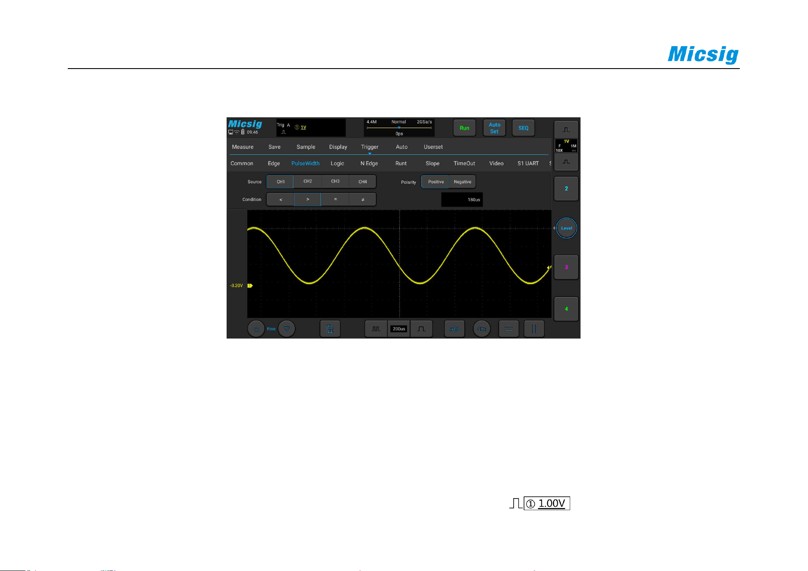
Task: Choose the greater-than condition
Action: 308,200
